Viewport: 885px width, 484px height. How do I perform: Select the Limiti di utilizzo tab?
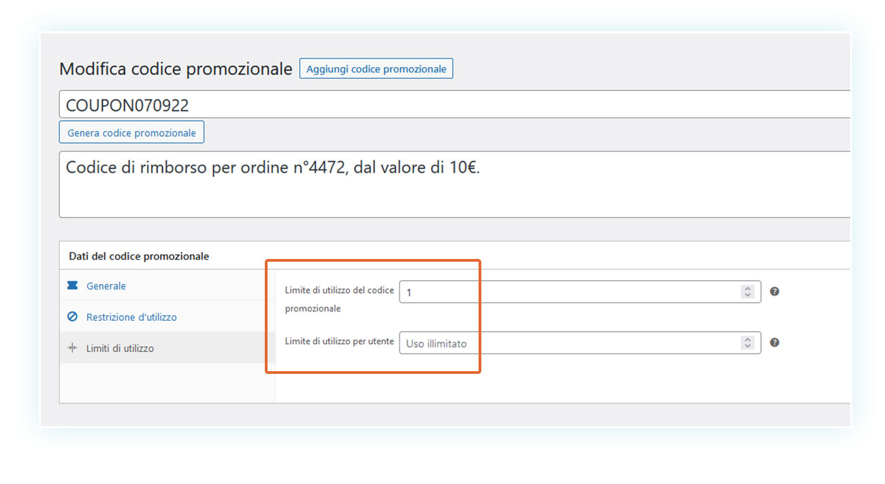(167, 348)
